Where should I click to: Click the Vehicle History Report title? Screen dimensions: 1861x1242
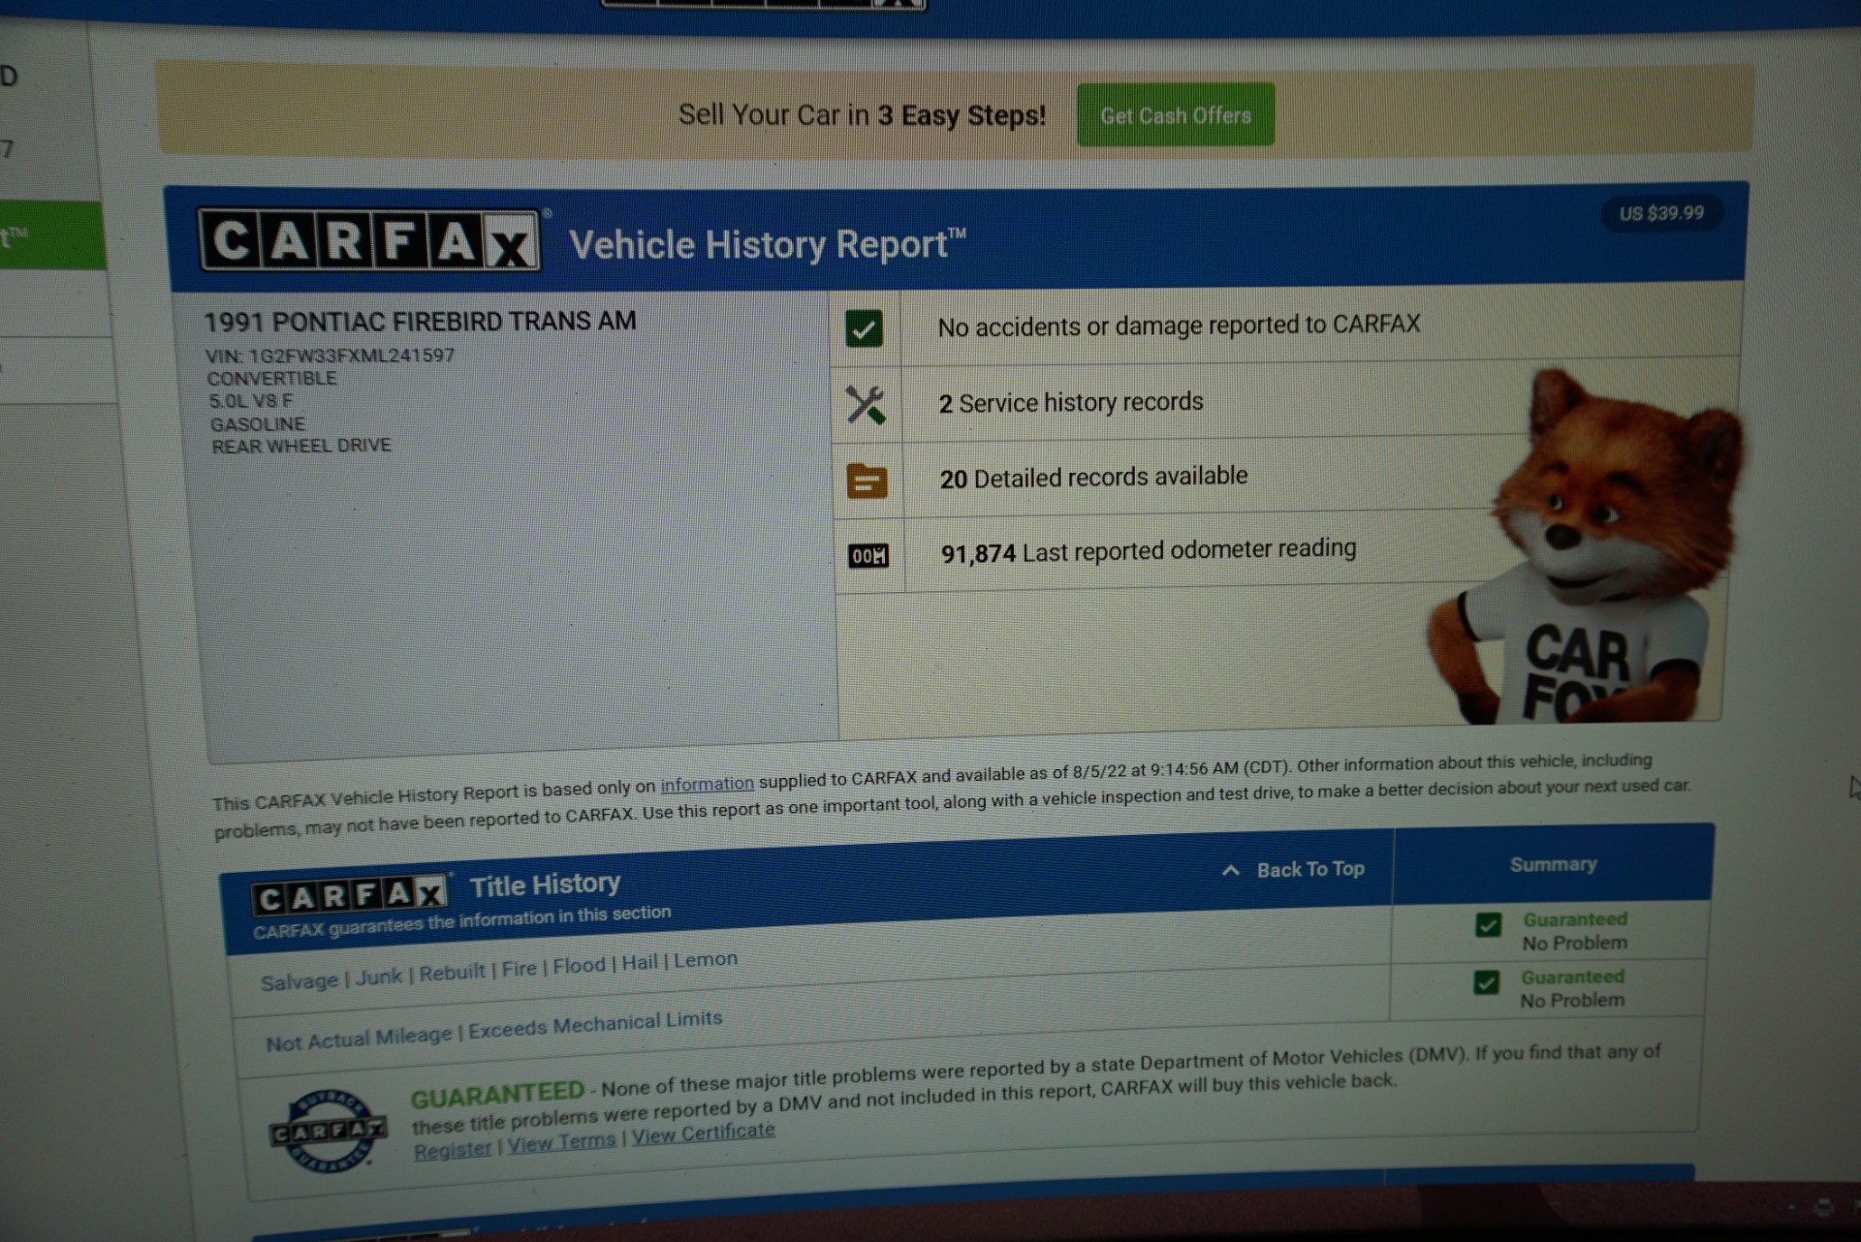coord(767,243)
